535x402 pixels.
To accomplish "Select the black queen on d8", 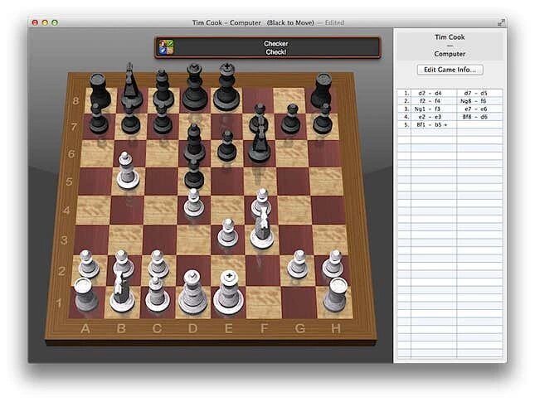I will [x=195, y=87].
